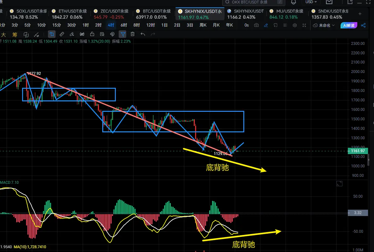Click the OKX BTC/USDT search field
Screen dimensions: 374x252
pos(253,2)
